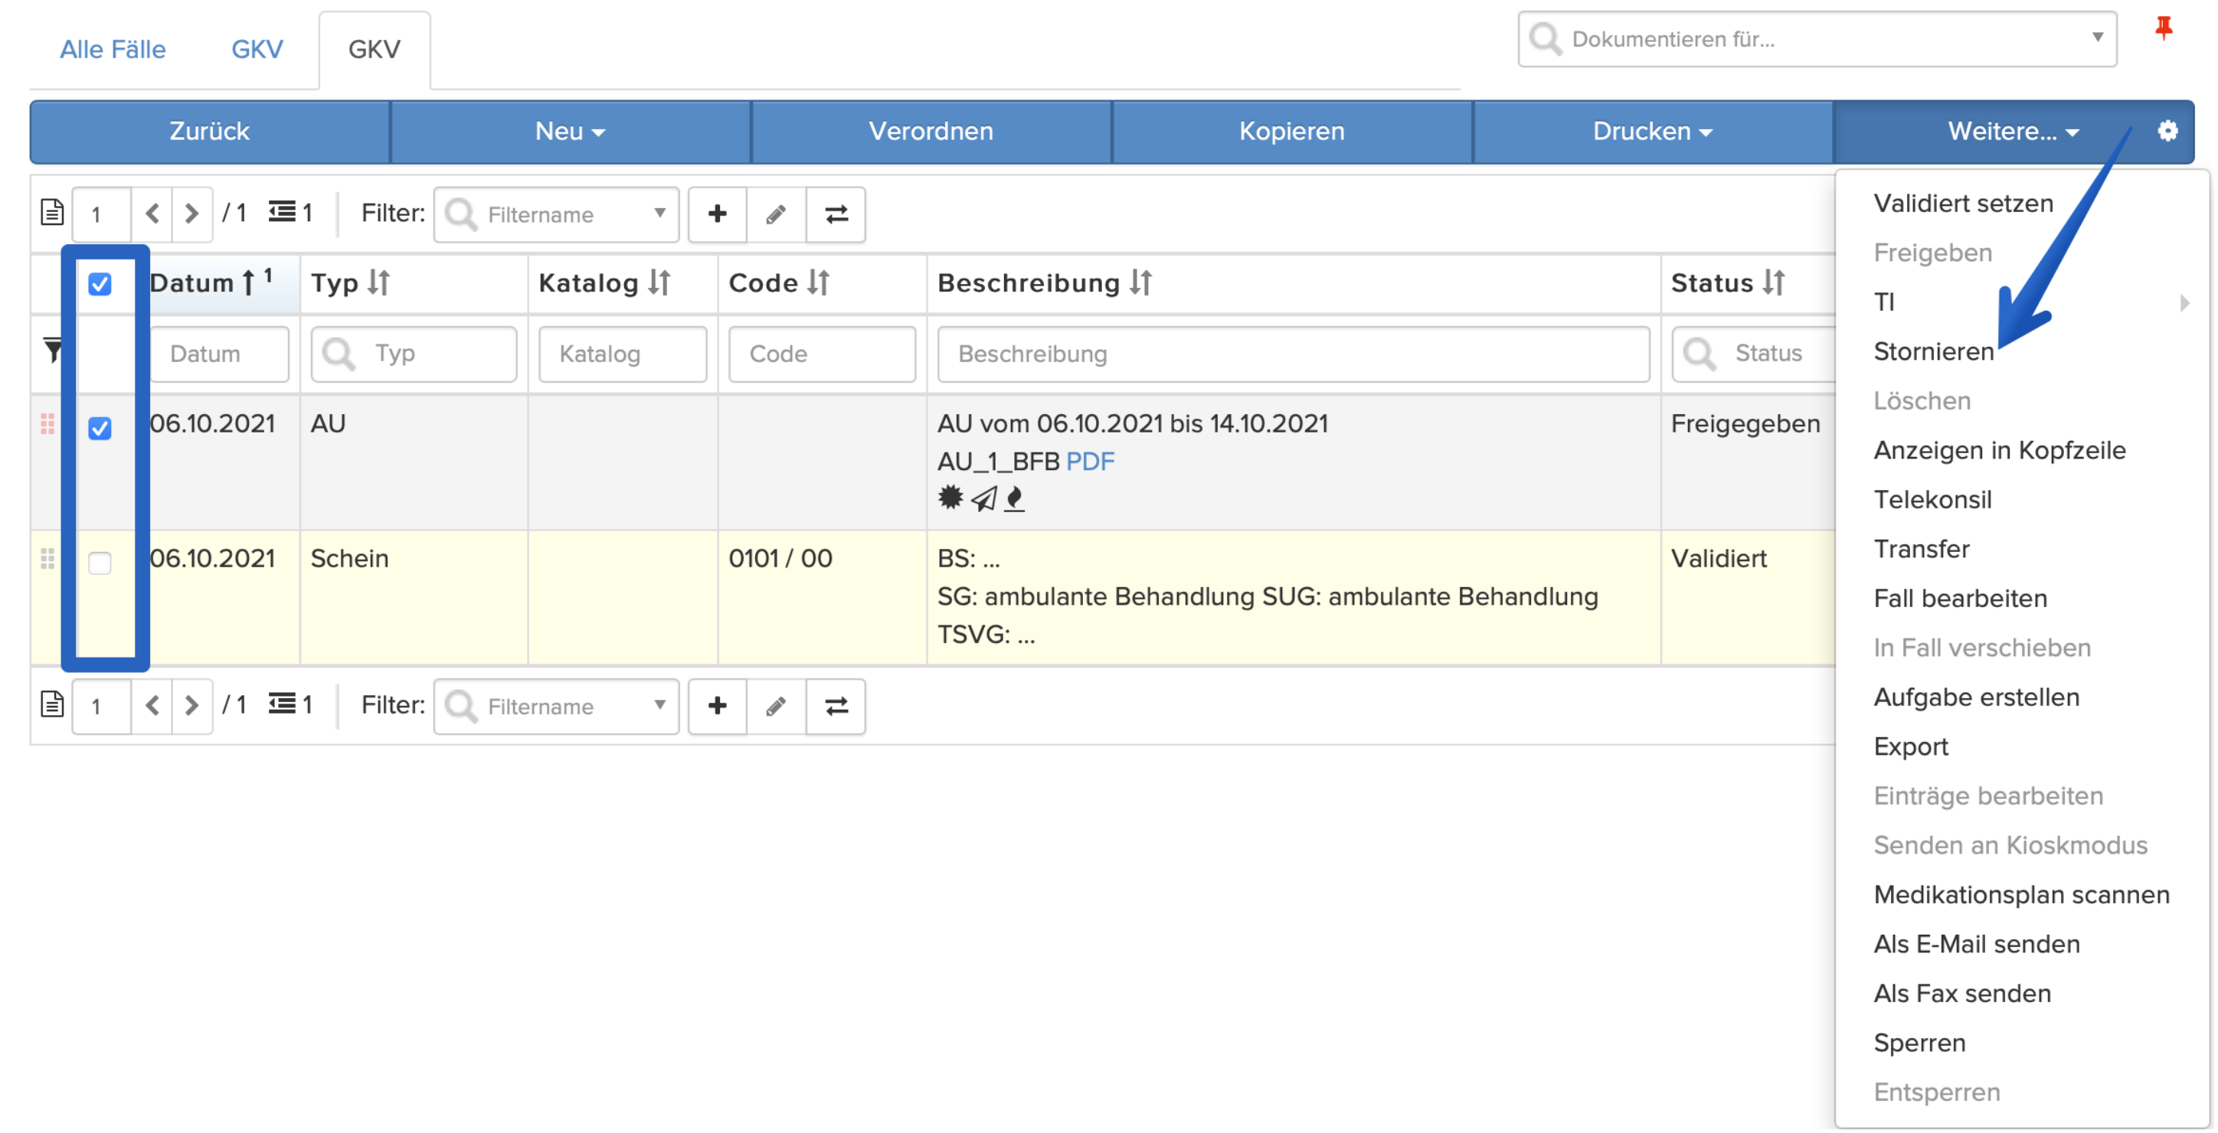Click the Beschreibung filter field

(x=1294, y=354)
